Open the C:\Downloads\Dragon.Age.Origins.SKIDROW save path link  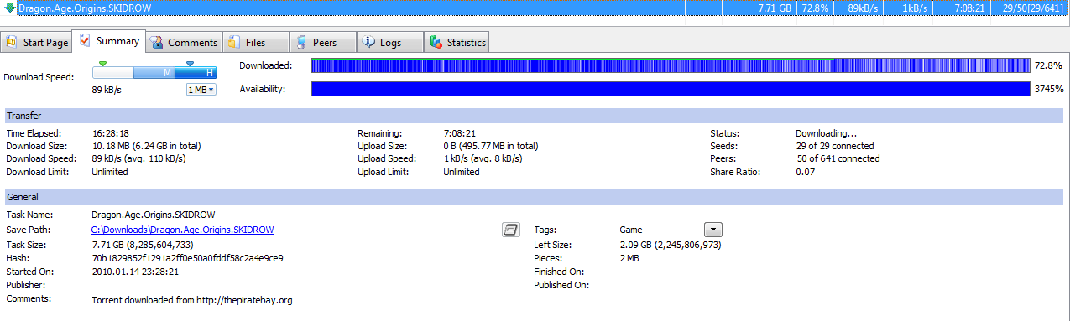point(183,230)
